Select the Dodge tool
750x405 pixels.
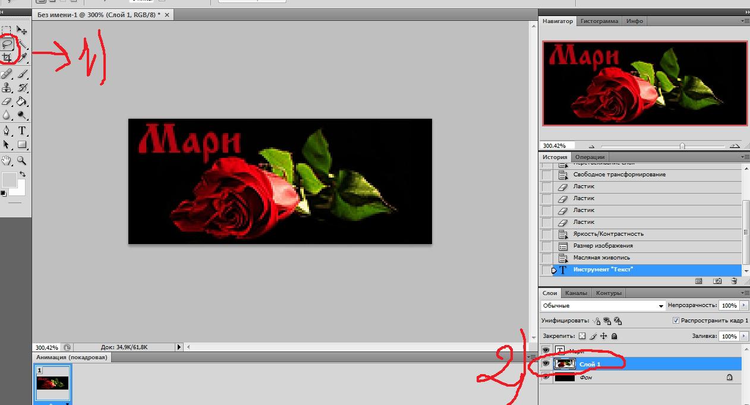click(x=22, y=115)
